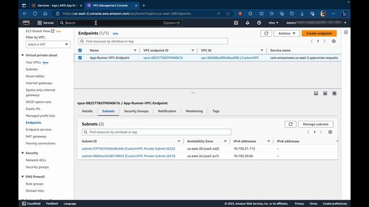Open Security groups in sidebar
The height and width of the screenshot is (207, 369).
tap(37, 167)
